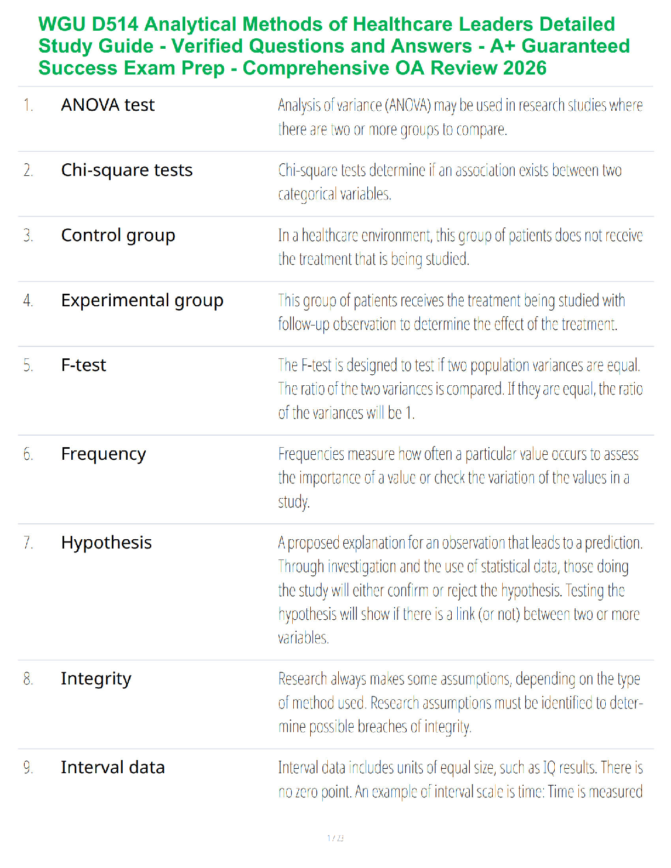Click the Interval data IQ results definition

click(x=460, y=779)
